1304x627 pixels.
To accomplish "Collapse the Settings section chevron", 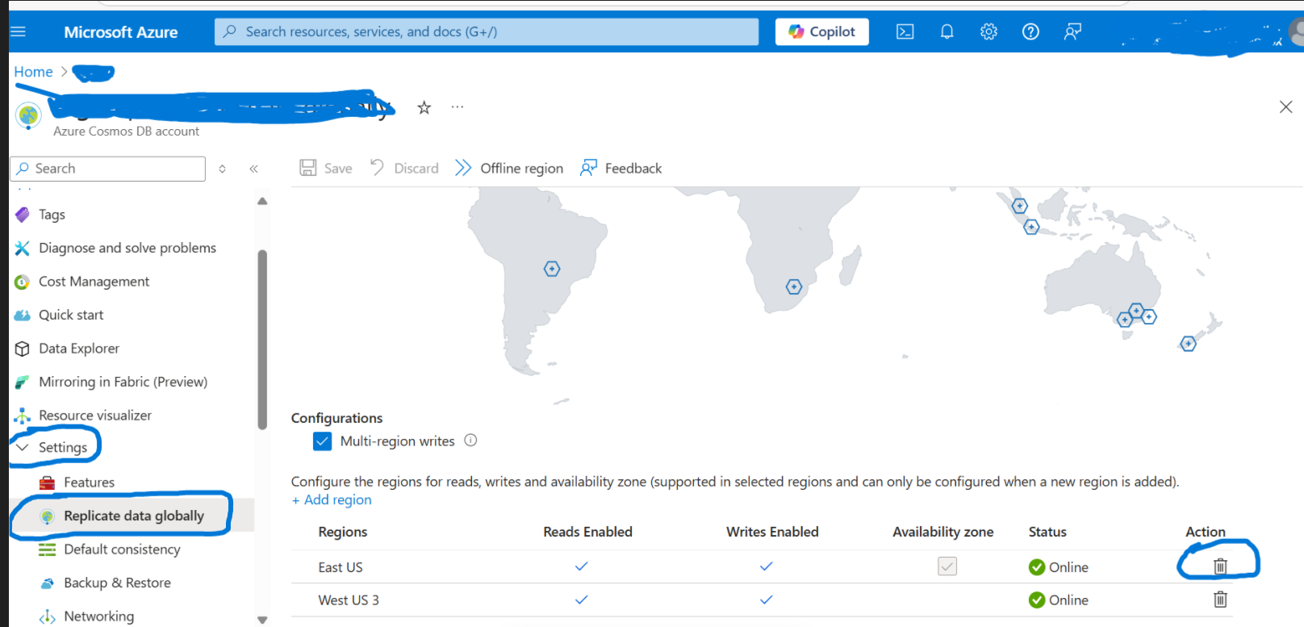I will click(x=22, y=447).
